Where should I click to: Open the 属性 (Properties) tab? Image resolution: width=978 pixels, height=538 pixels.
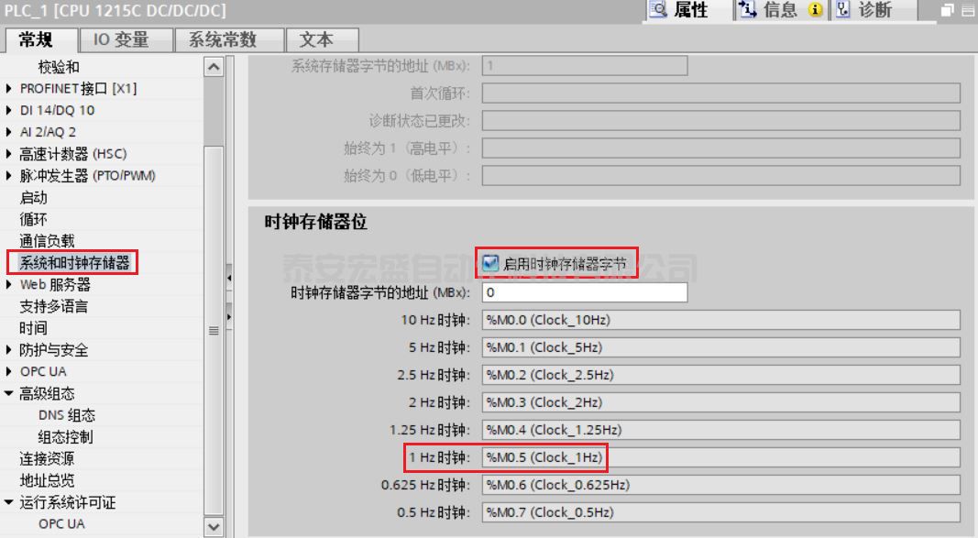679,10
